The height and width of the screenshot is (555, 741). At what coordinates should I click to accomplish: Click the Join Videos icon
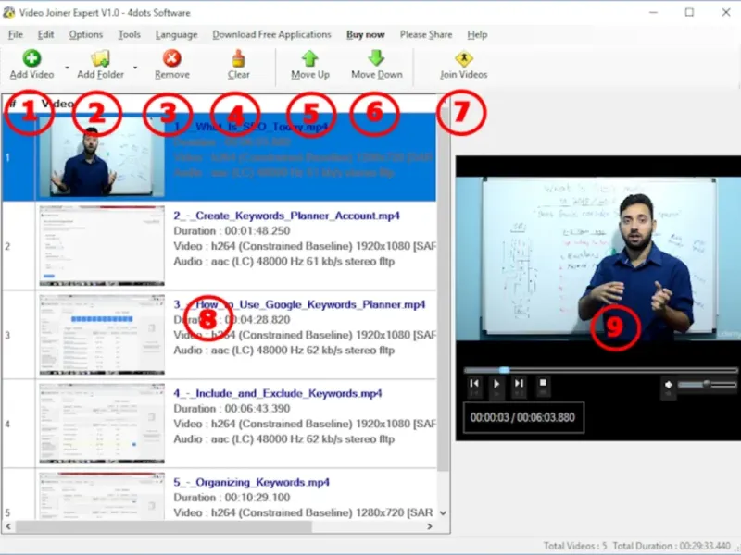point(464,59)
